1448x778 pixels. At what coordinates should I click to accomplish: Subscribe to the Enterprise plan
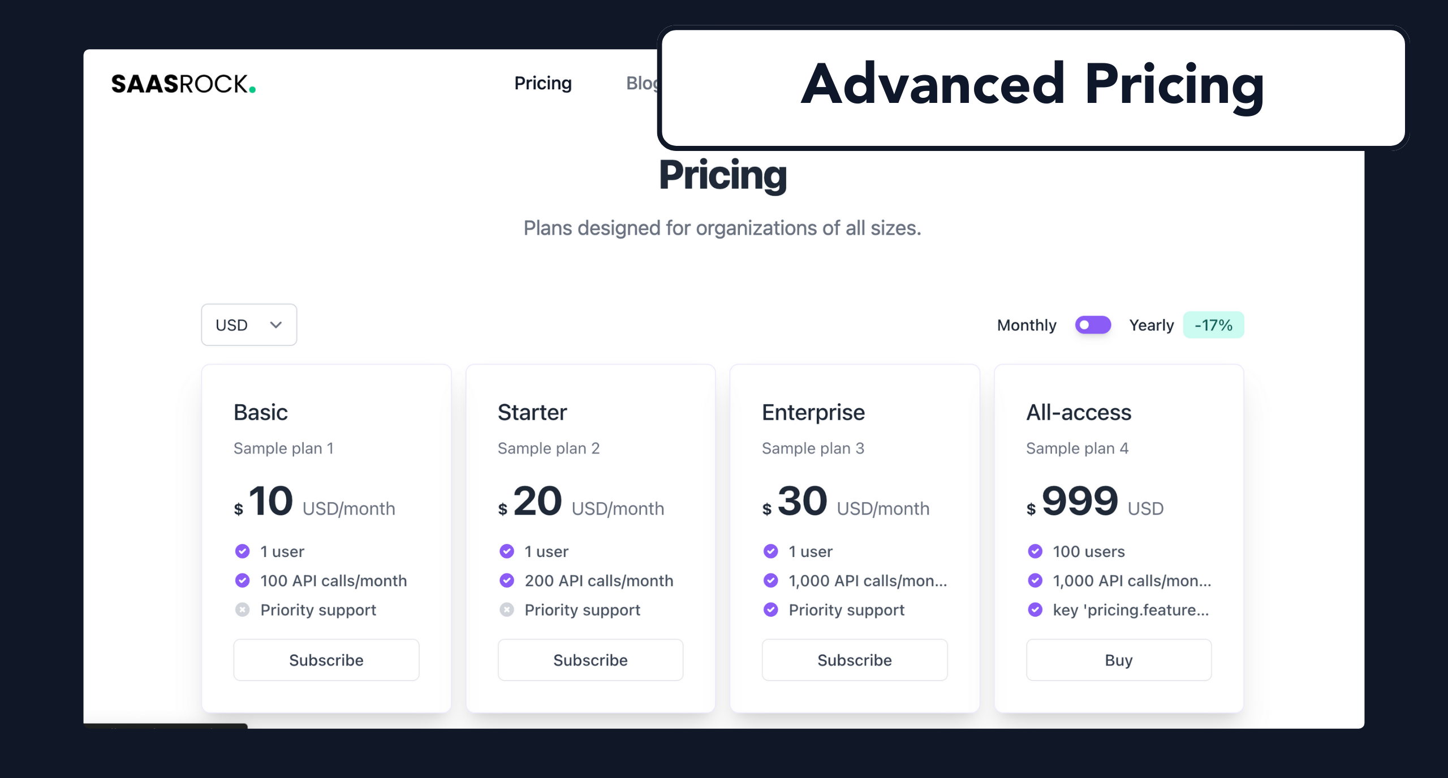855,660
